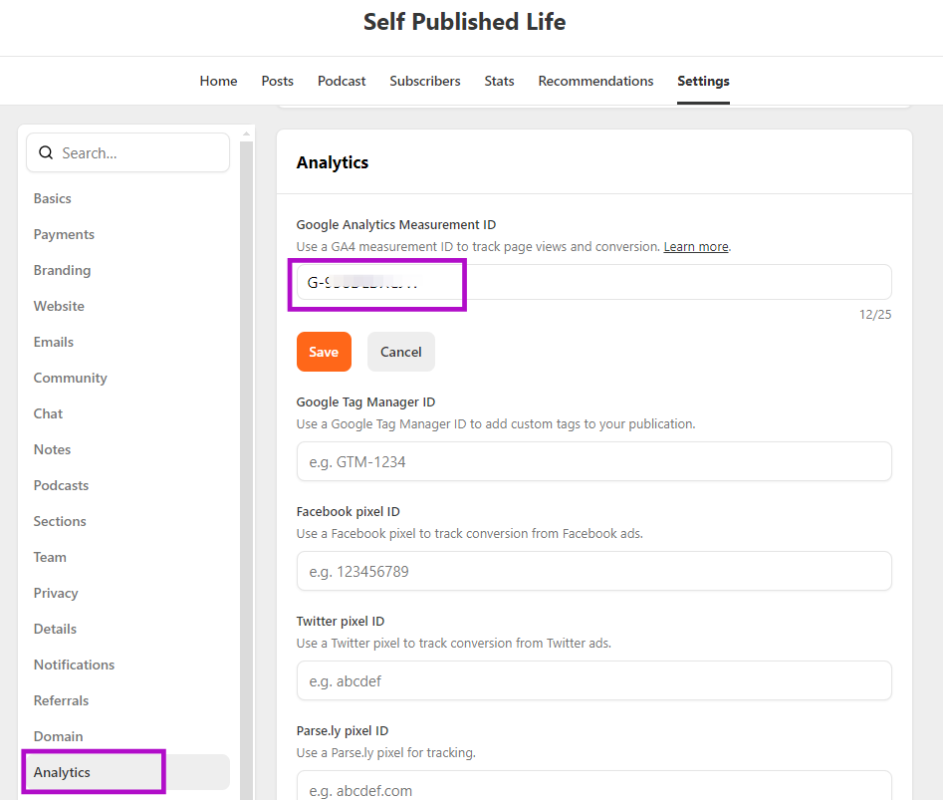Screen dimensions: 943x800
Task: Switch to the Settings tab
Action: coord(703,81)
